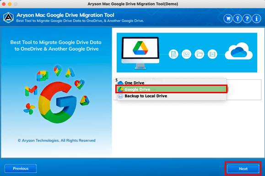Open help via question mark icon

point(247,19)
